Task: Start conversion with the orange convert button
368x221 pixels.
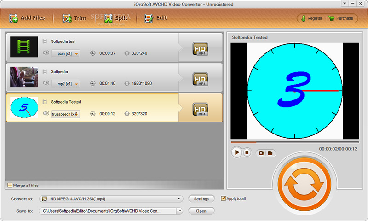Action: pos(305,184)
